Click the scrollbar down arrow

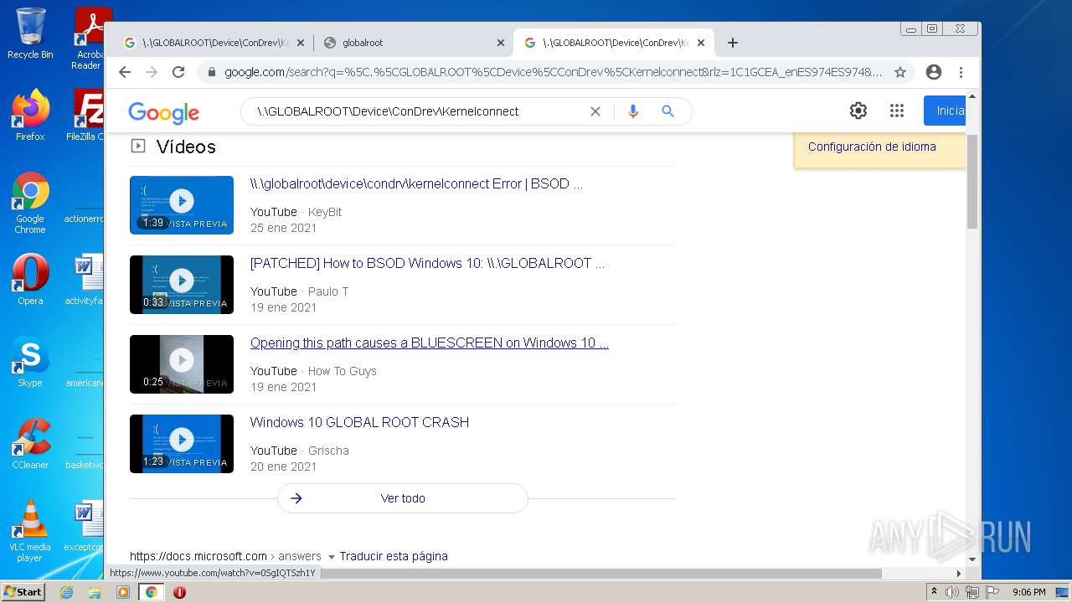[x=972, y=559]
